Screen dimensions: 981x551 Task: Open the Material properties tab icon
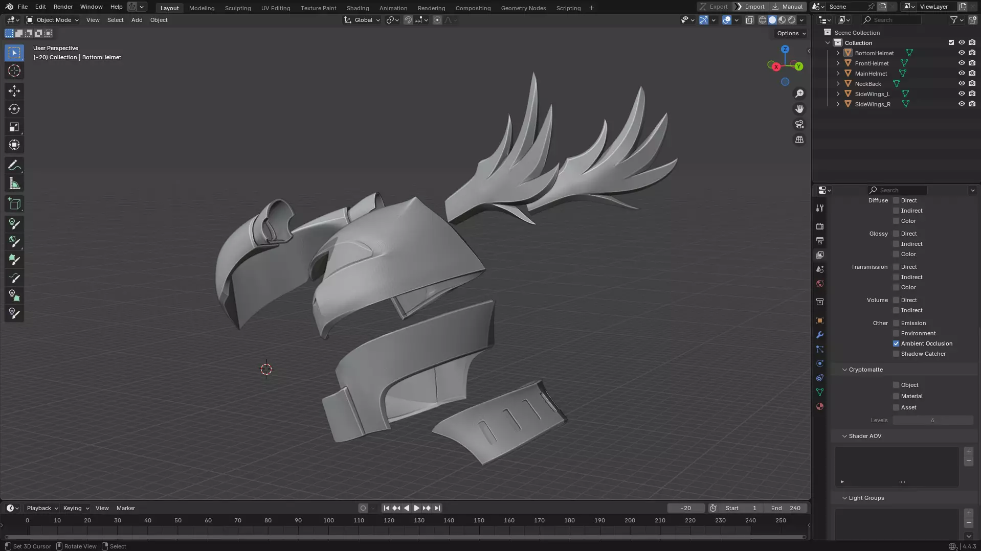(x=820, y=406)
